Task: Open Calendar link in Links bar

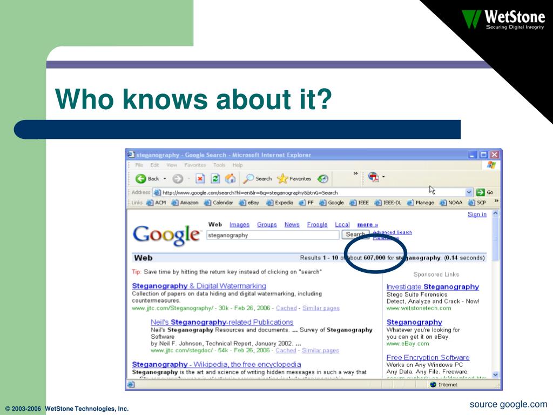Action: coord(219,203)
